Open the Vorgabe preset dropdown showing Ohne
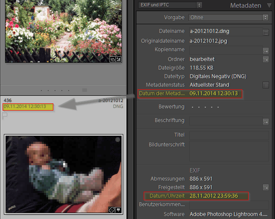This screenshot has width=275, height=219. click(229, 18)
